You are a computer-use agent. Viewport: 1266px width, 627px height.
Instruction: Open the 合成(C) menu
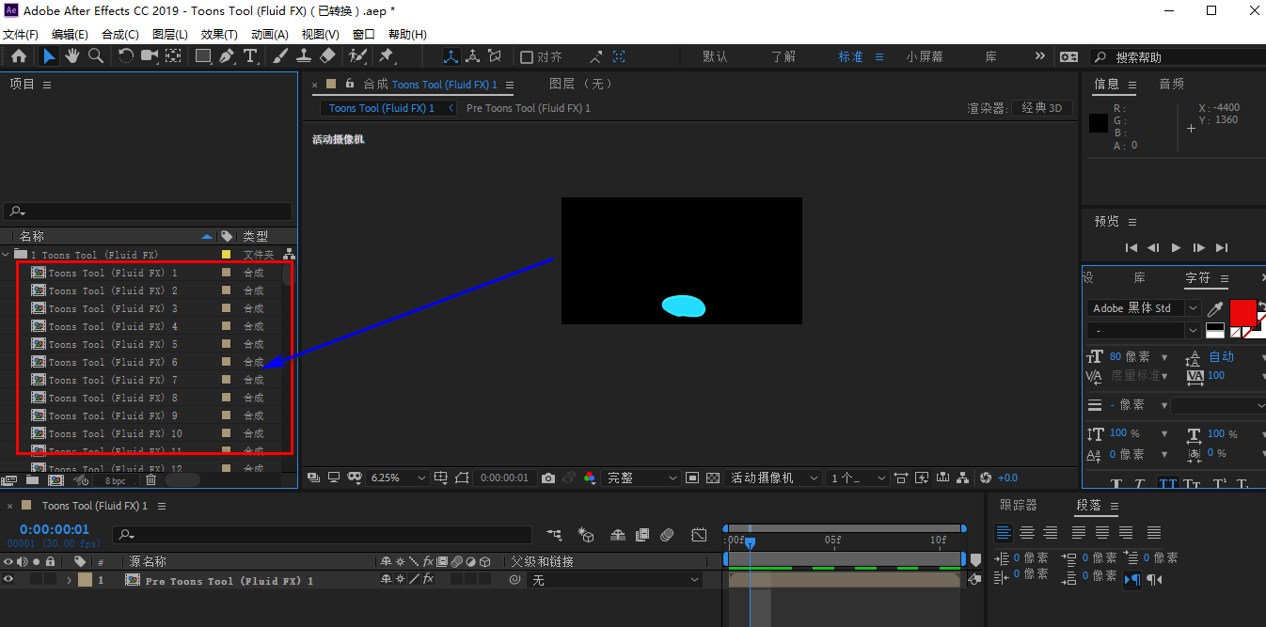click(120, 34)
